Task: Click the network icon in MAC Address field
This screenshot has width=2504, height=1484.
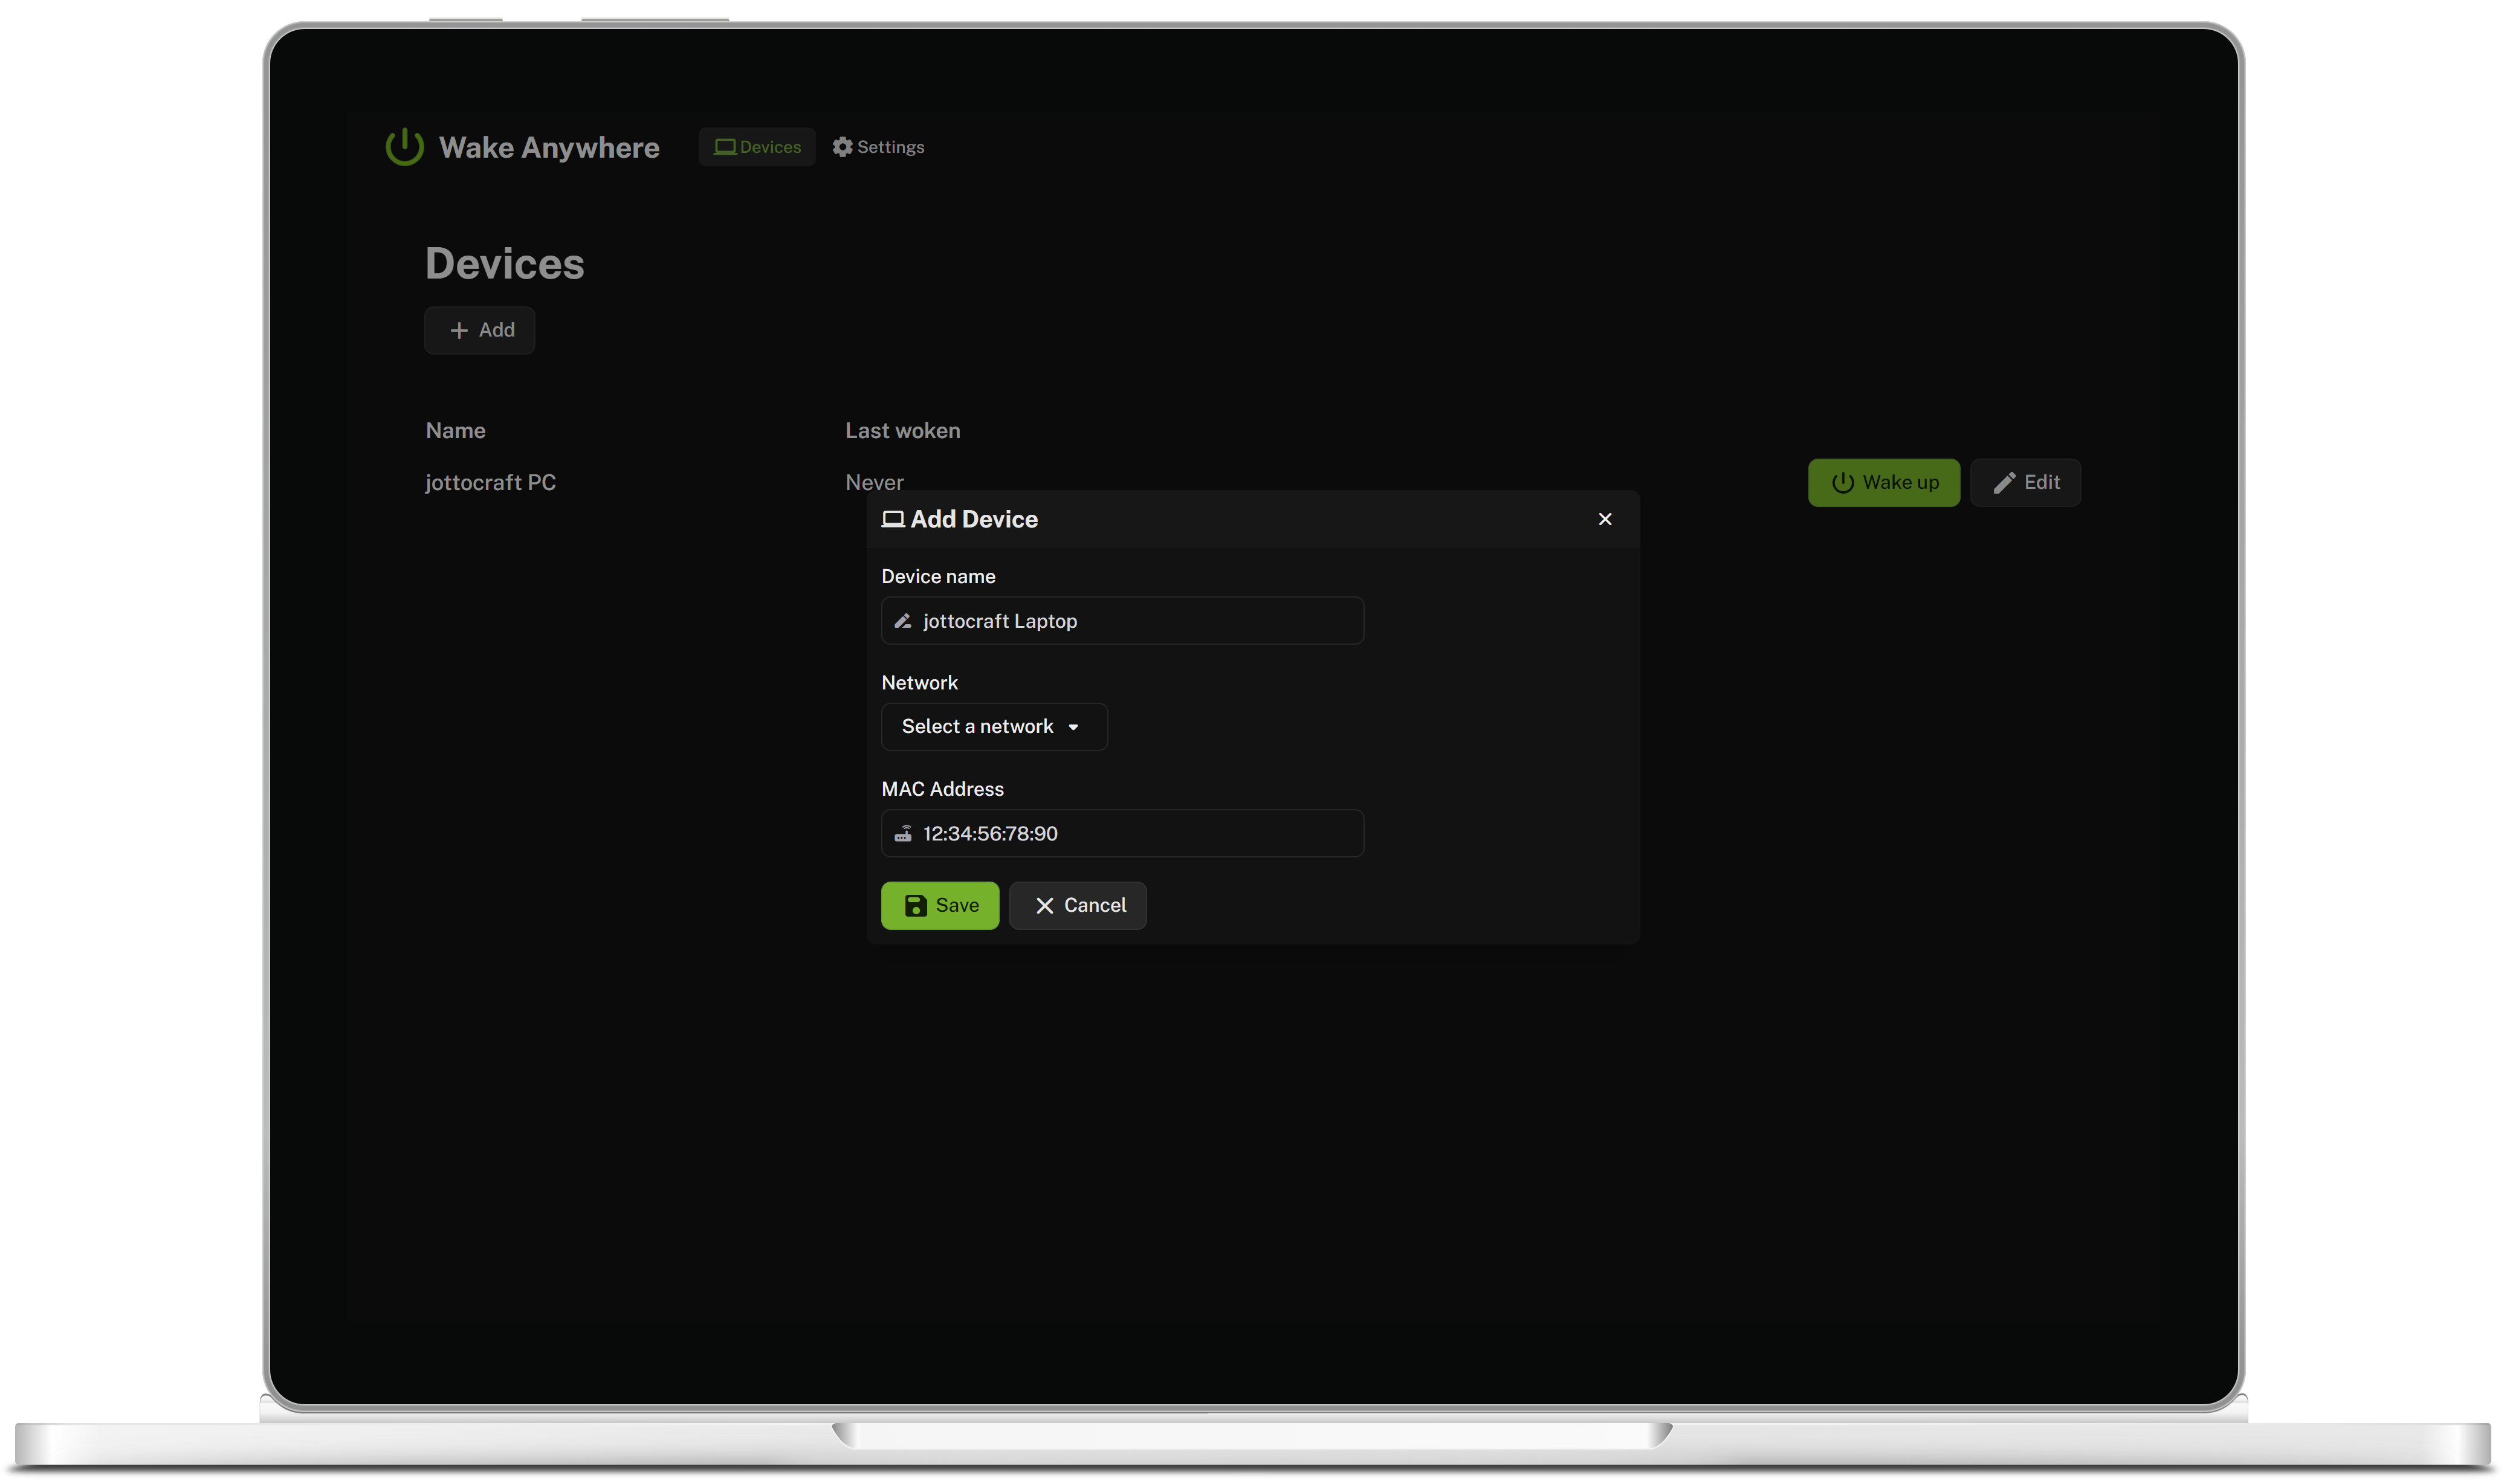Action: 902,833
